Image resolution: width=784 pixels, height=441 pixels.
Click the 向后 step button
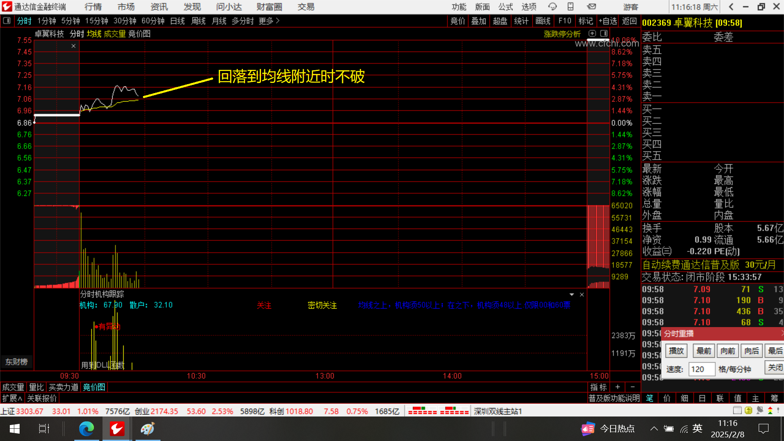pos(751,351)
